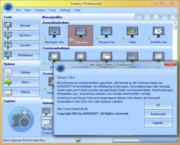Click the scrollbar up arrow in Macroprofiles
The width and height of the screenshot is (180, 145).
tap(175, 23)
